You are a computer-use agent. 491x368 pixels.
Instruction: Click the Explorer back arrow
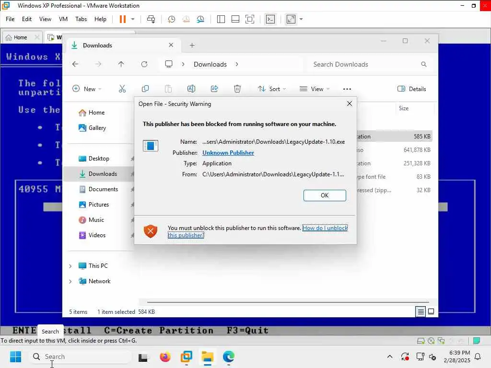(x=75, y=64)
